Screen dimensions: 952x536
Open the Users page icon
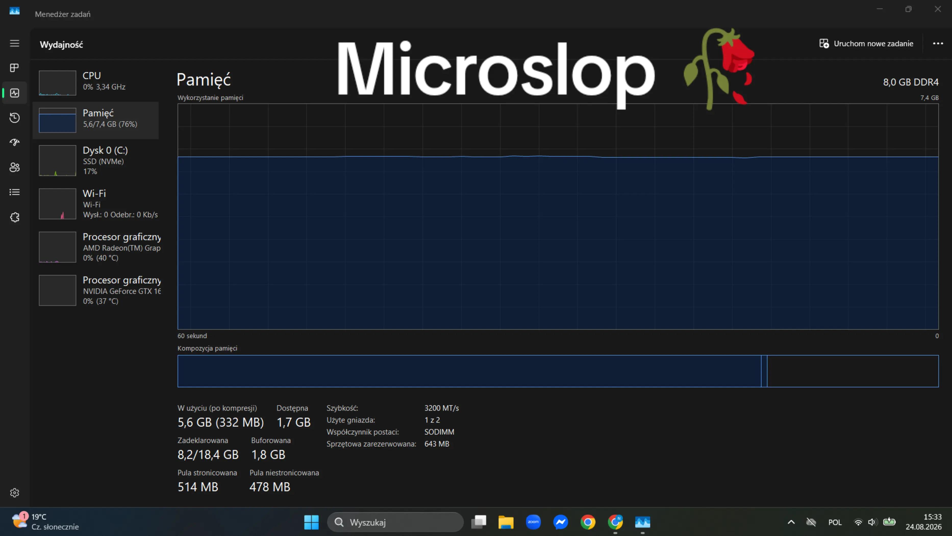[15, 167]
